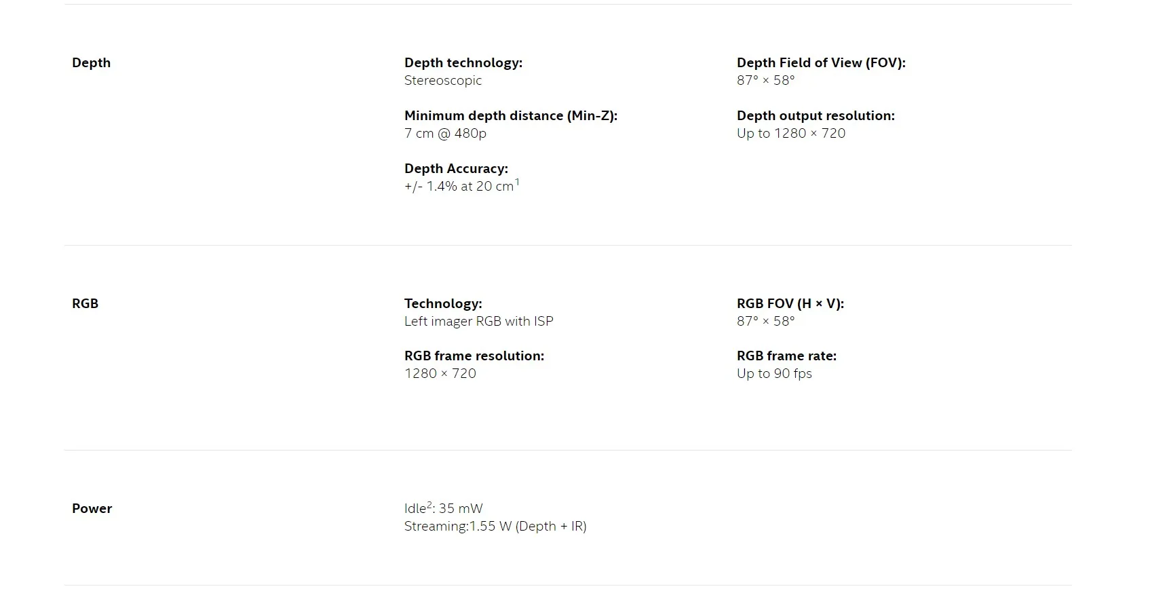Click the Depth section heading

click(91, 62)
